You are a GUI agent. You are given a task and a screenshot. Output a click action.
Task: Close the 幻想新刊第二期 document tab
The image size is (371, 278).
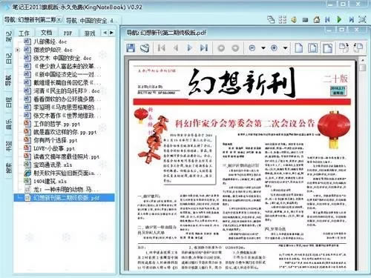click(59, 19)
